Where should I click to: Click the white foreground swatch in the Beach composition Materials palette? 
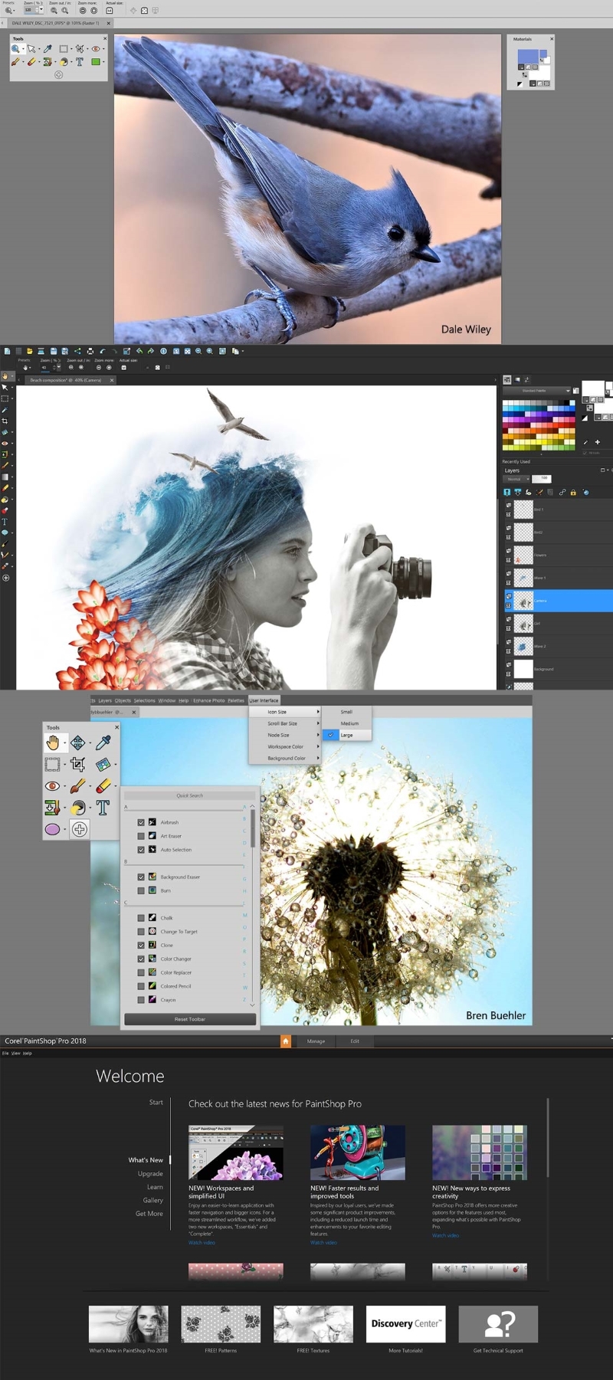[592, 388]
